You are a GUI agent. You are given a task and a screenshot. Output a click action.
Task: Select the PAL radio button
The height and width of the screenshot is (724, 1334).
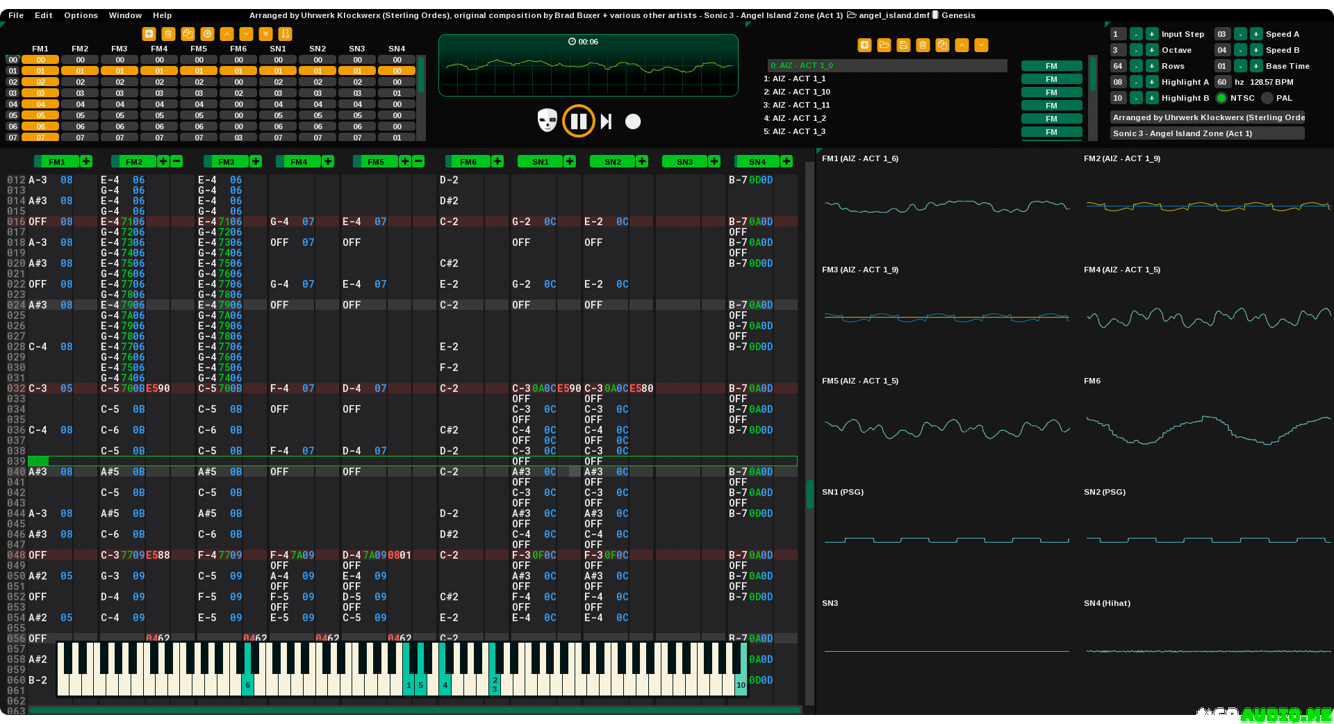1267,98
